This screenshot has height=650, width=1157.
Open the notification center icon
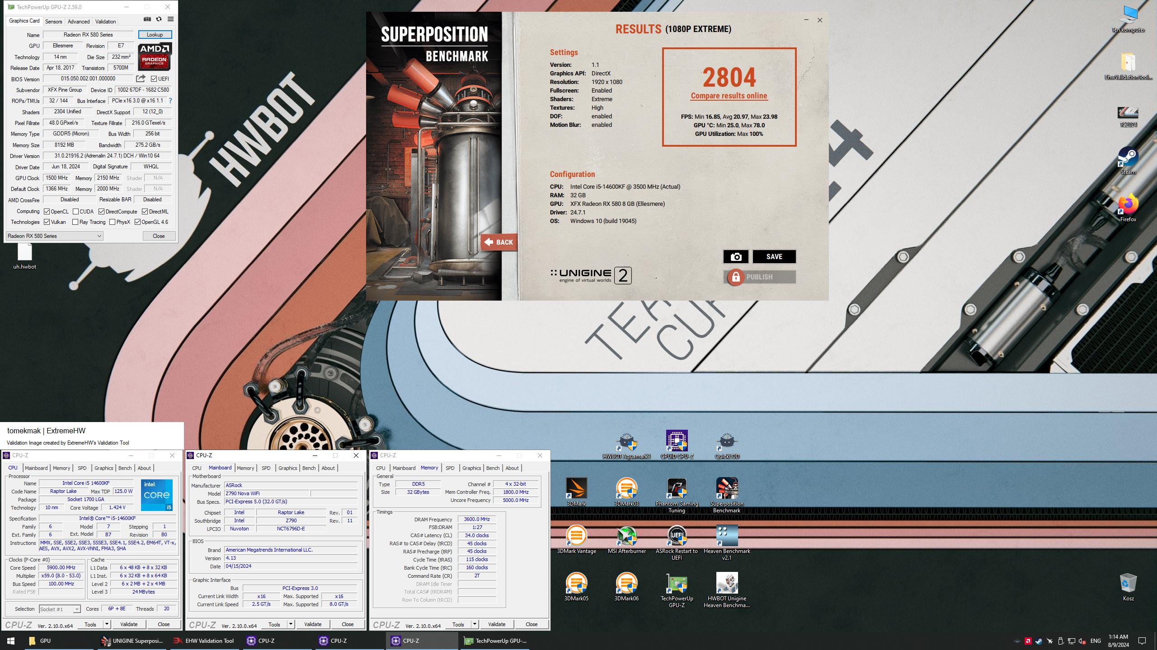click(x=1142, y=641)
